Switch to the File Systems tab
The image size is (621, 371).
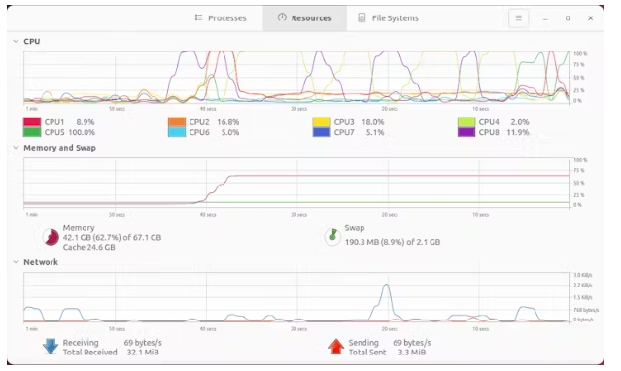click(x=388, y=18)
